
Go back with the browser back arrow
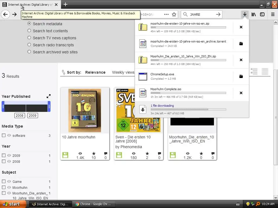coord(5,14)
